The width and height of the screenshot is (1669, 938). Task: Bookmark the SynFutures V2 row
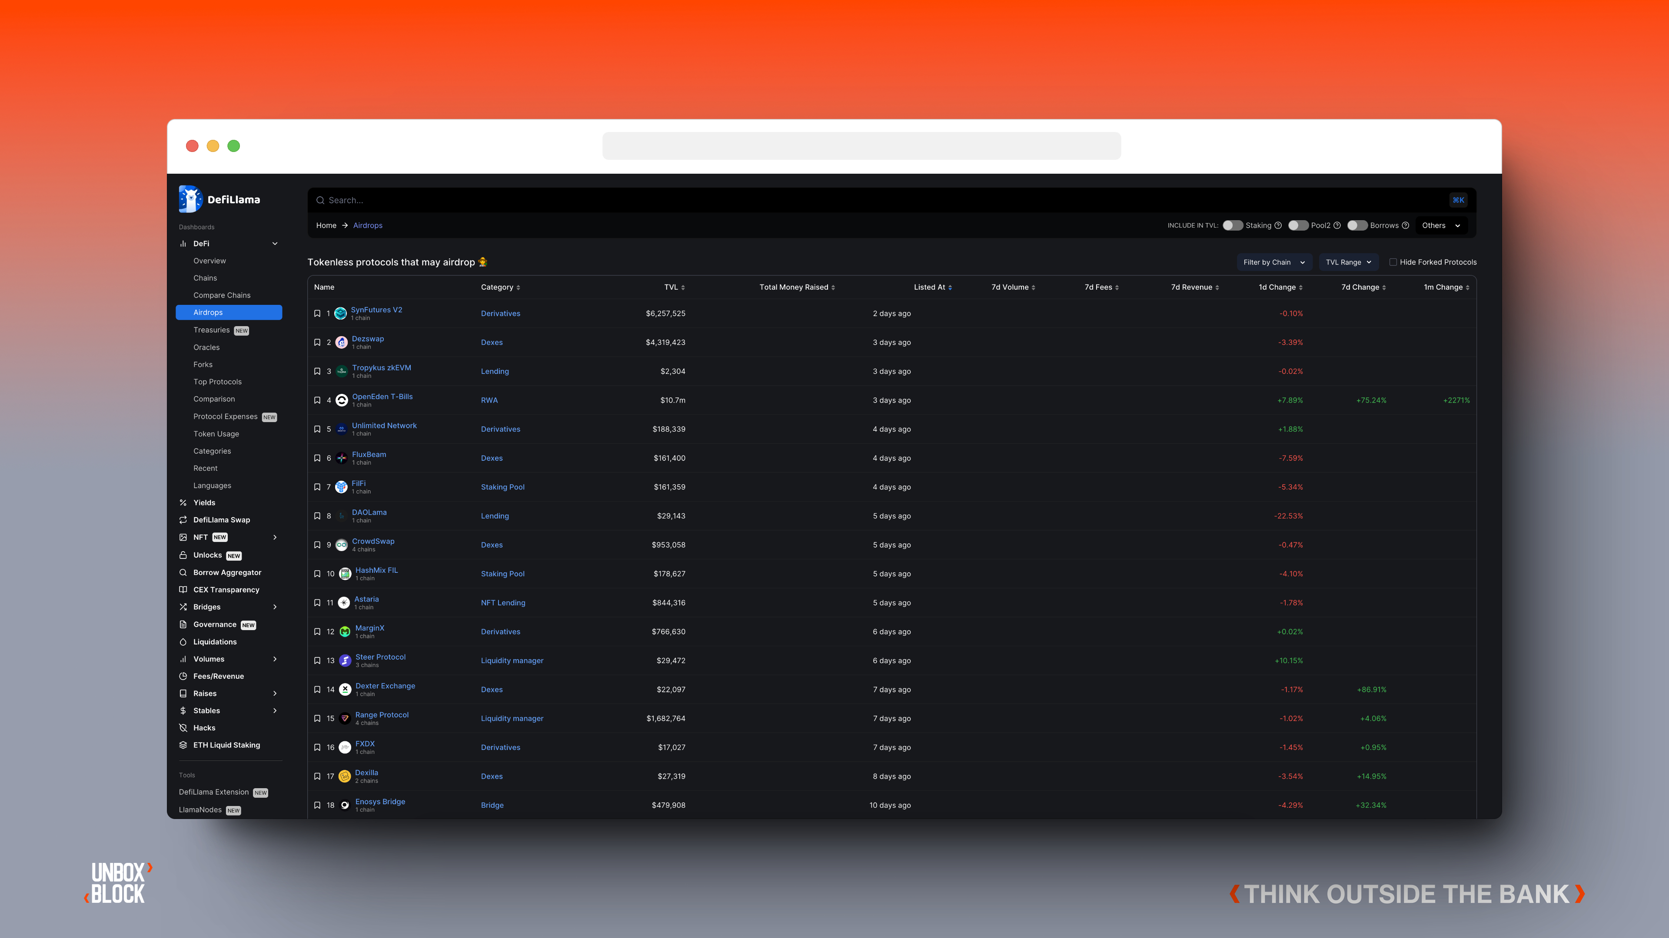coord(317,313)
